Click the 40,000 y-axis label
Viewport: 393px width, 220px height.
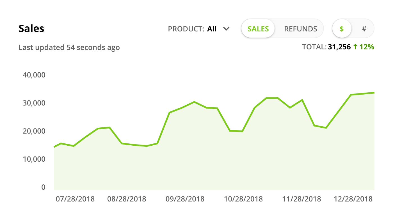pyautogui.click(x=34, y=75)
